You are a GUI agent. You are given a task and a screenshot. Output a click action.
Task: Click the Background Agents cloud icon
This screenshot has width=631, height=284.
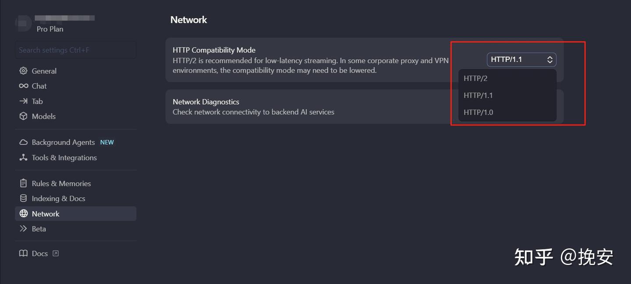click(x=24, y=142)
